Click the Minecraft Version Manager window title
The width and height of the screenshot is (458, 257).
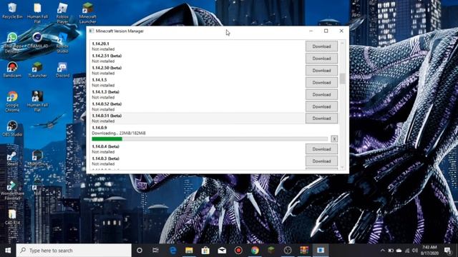(120, 31)
